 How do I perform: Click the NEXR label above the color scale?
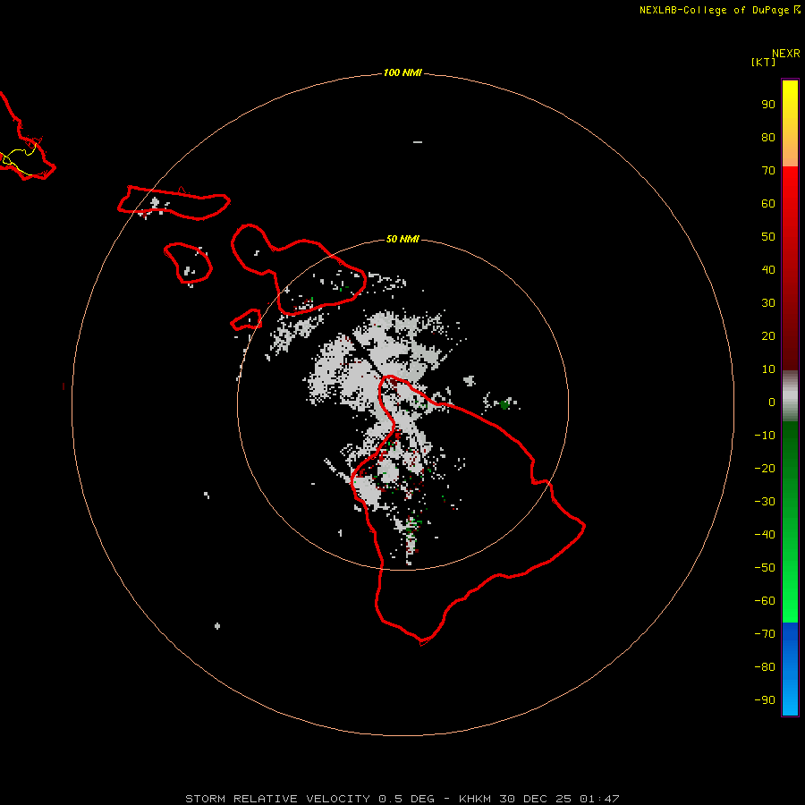786,54
